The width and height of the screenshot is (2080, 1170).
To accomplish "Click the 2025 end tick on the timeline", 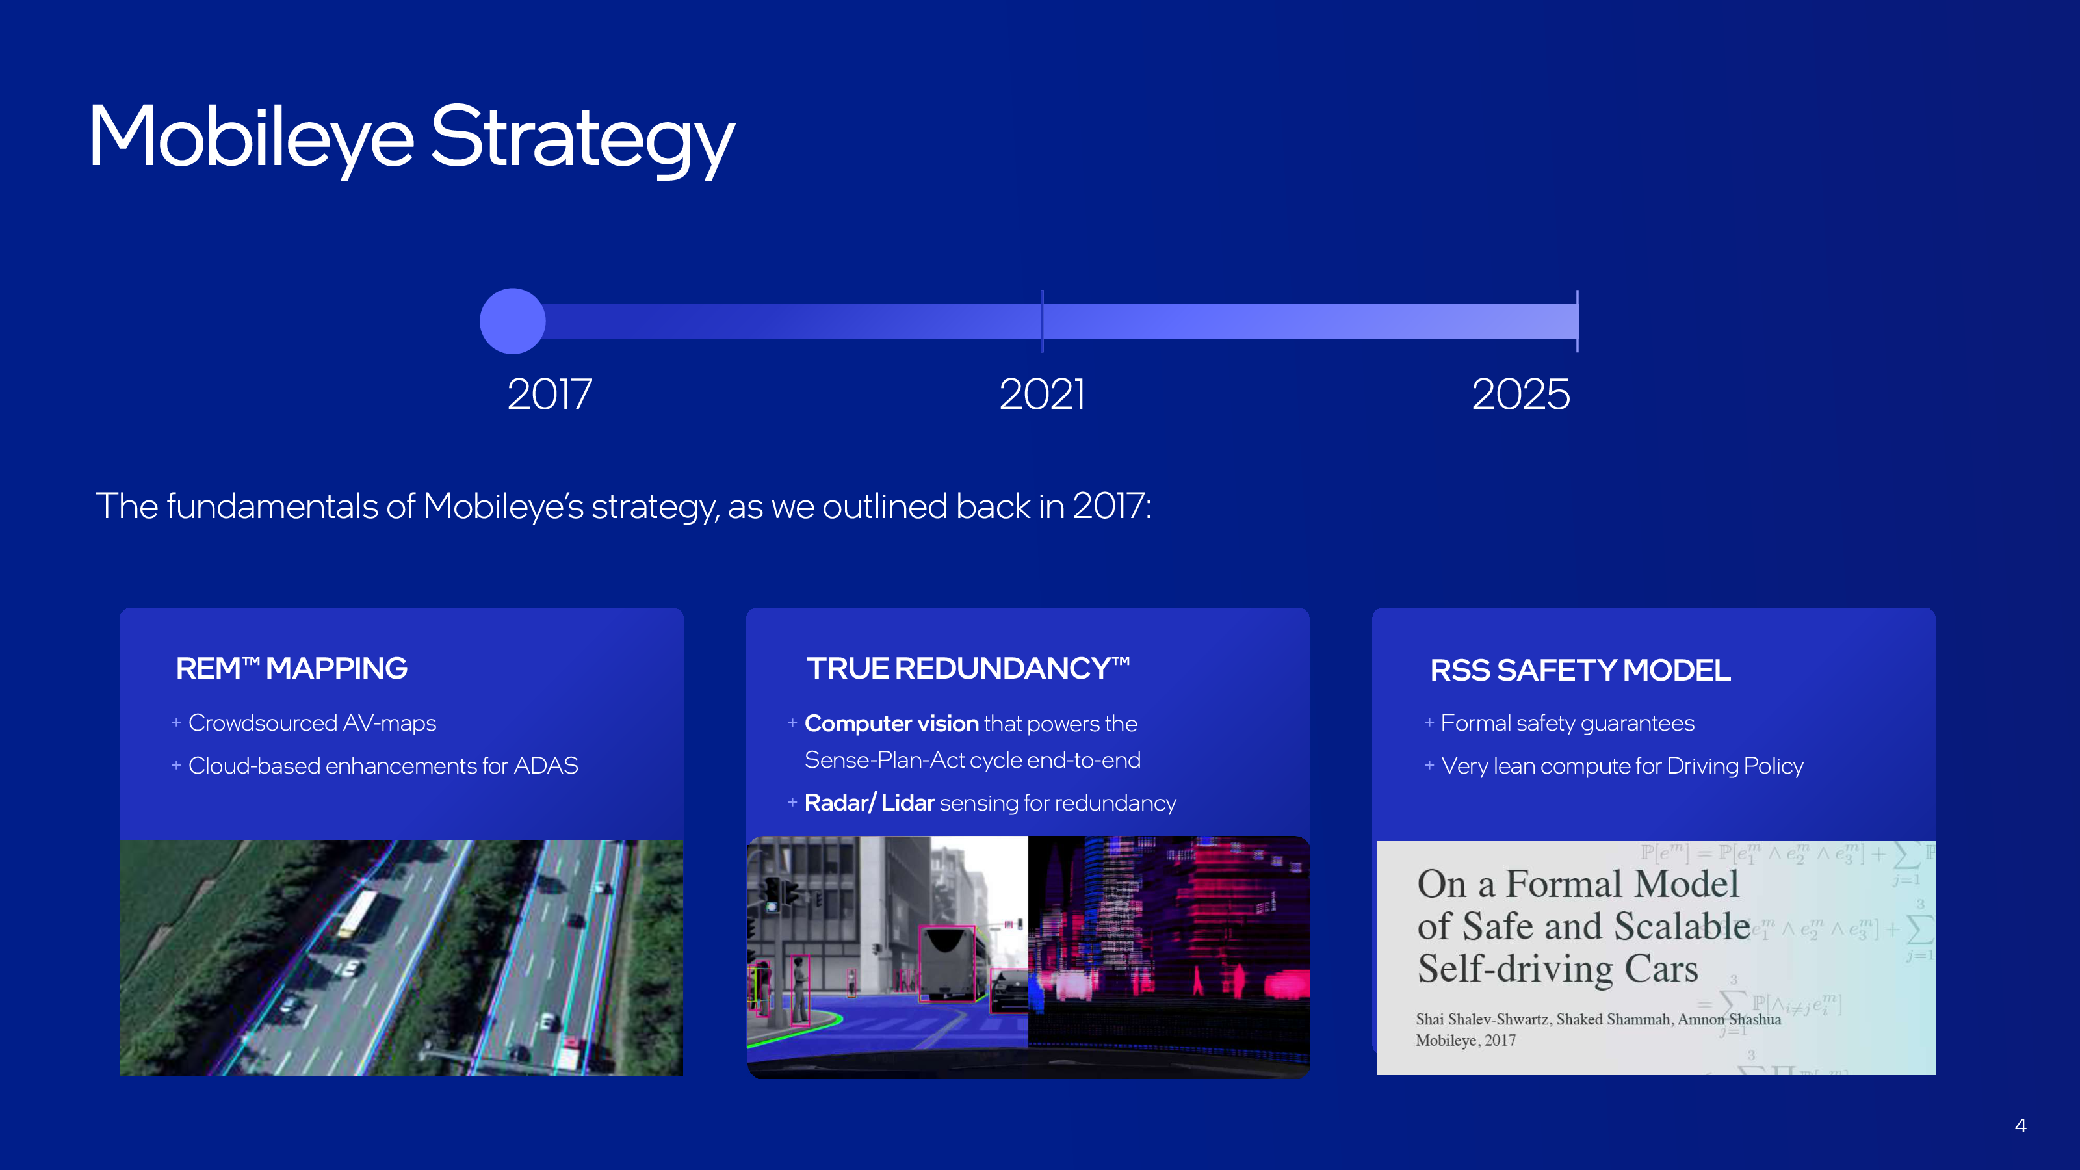I will 1577,321.
